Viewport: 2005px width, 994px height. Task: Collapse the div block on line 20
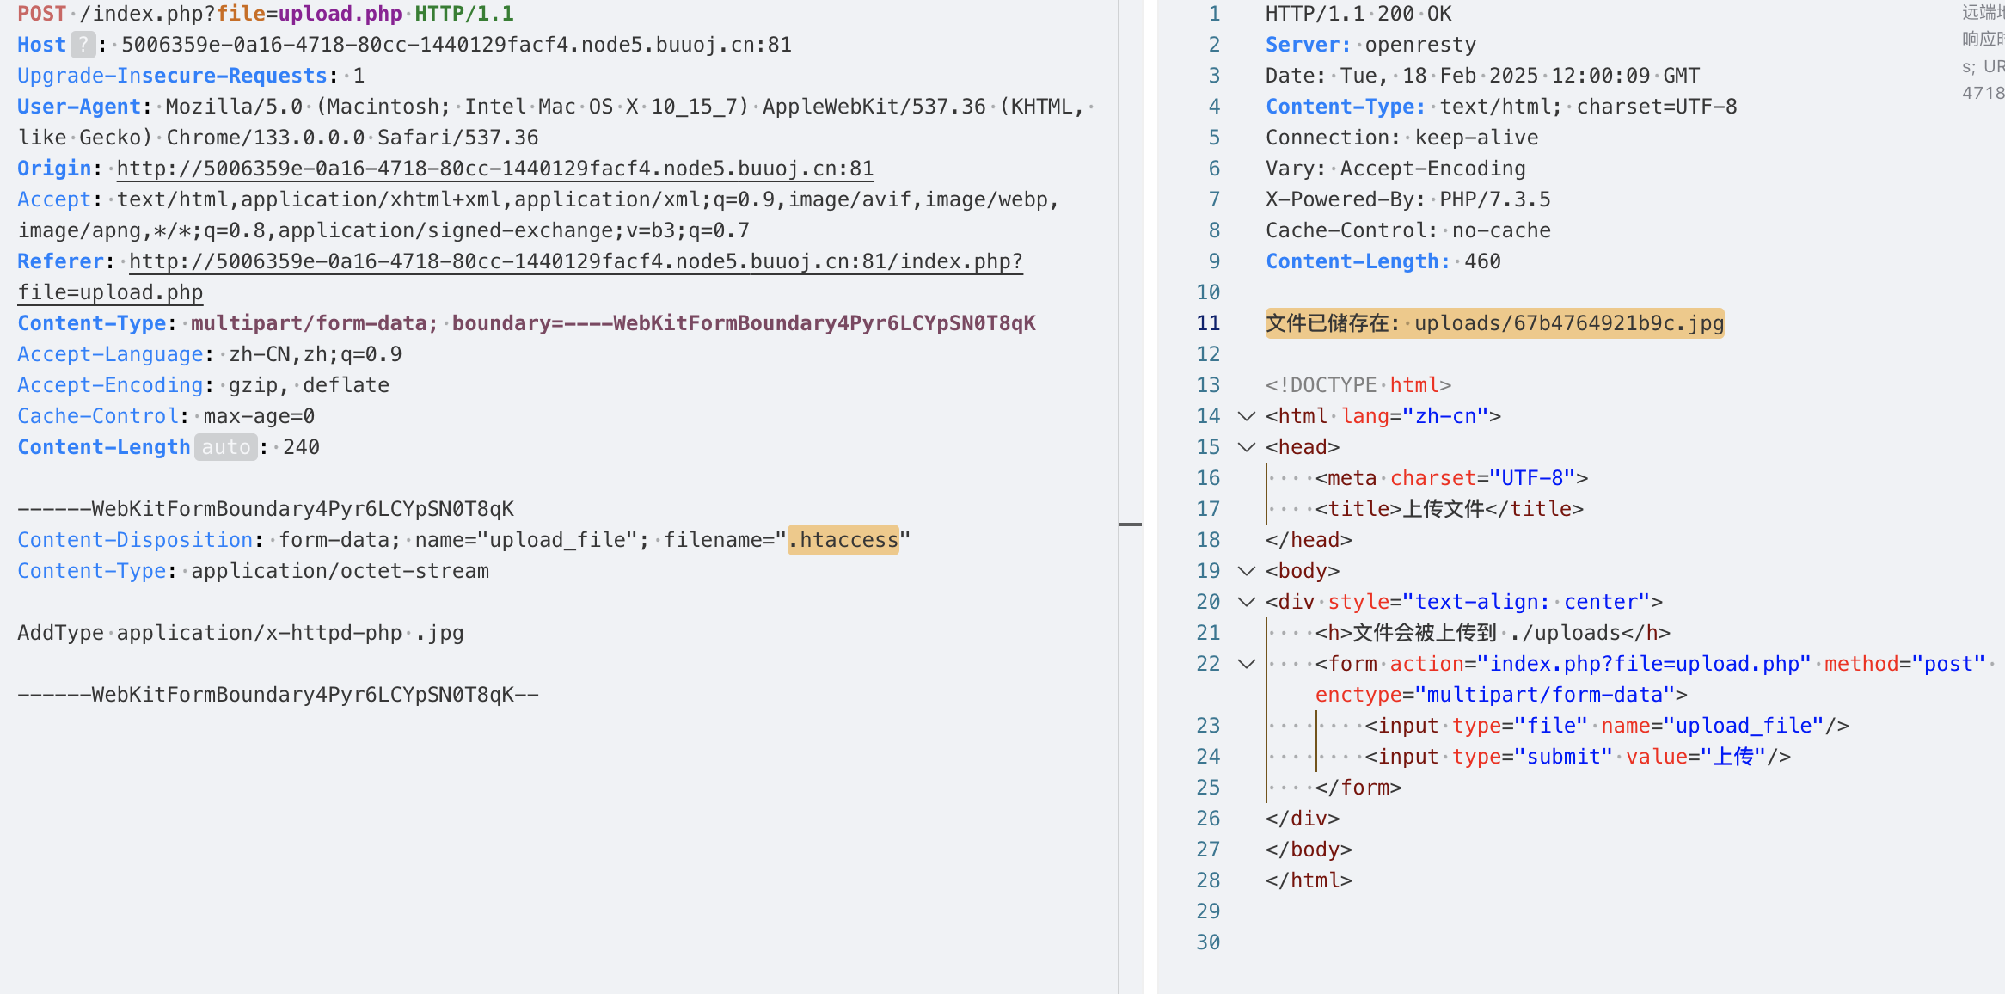point(1246,602)
